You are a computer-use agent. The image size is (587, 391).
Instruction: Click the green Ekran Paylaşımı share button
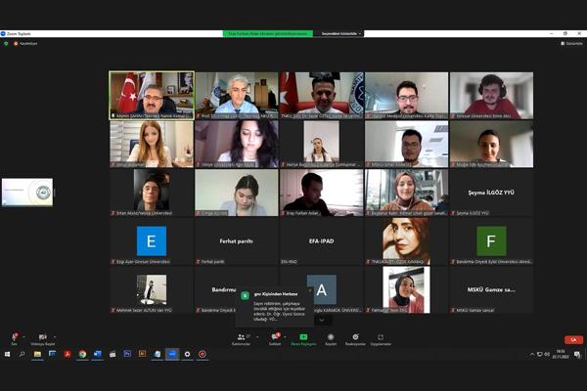302,337
